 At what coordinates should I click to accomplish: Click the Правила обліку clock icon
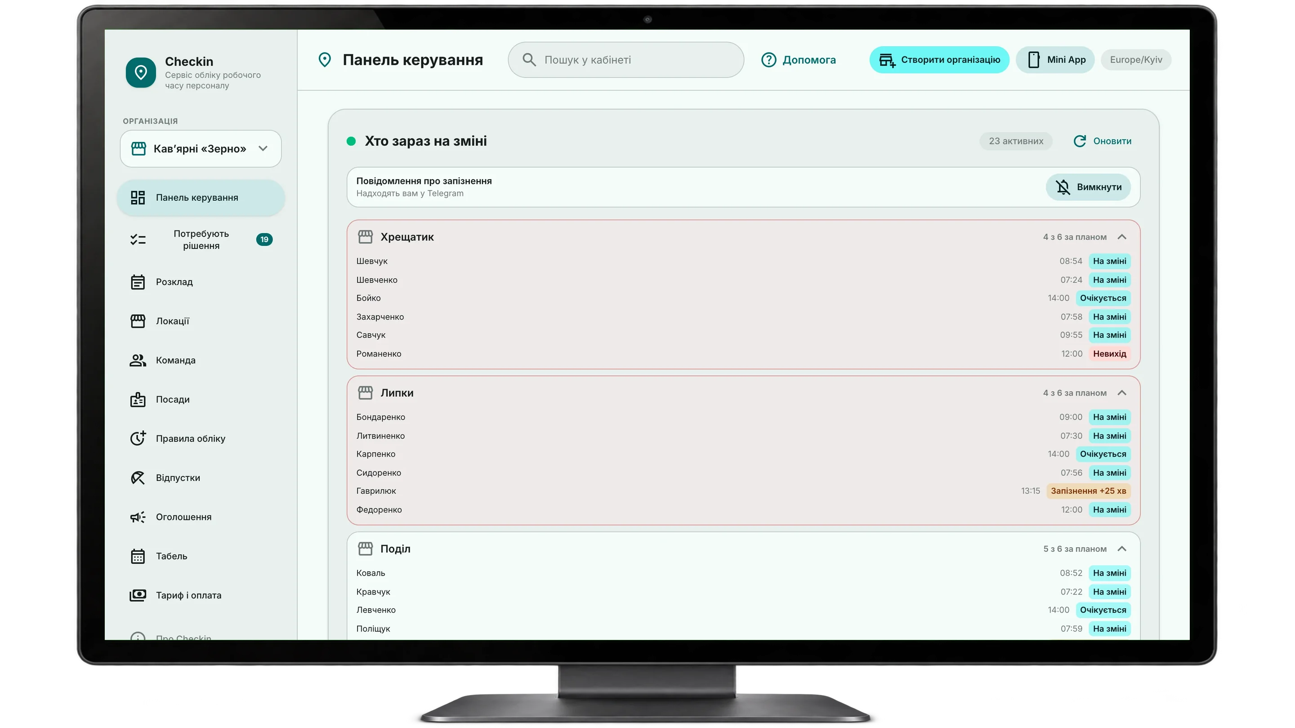[x=138, y=439]
